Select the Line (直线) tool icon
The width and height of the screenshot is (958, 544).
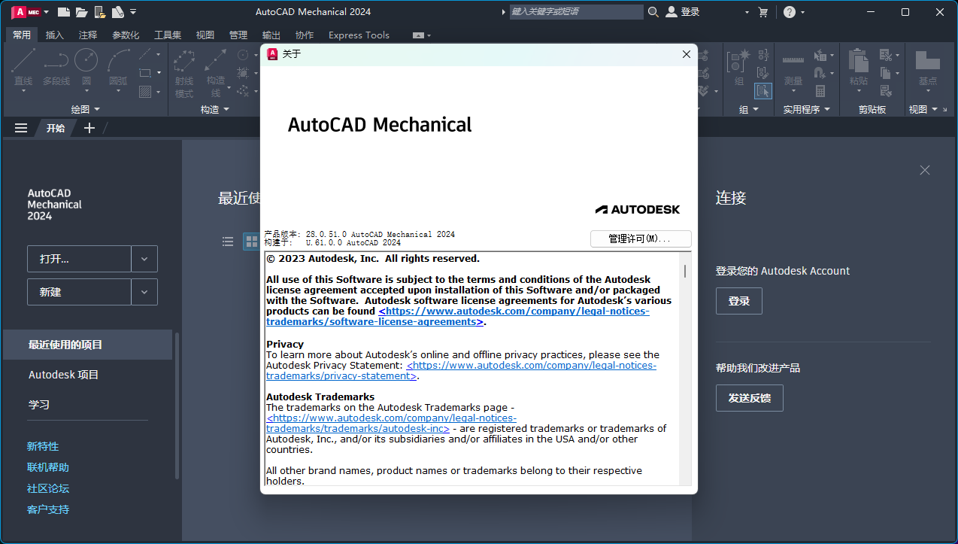(23, 60)
